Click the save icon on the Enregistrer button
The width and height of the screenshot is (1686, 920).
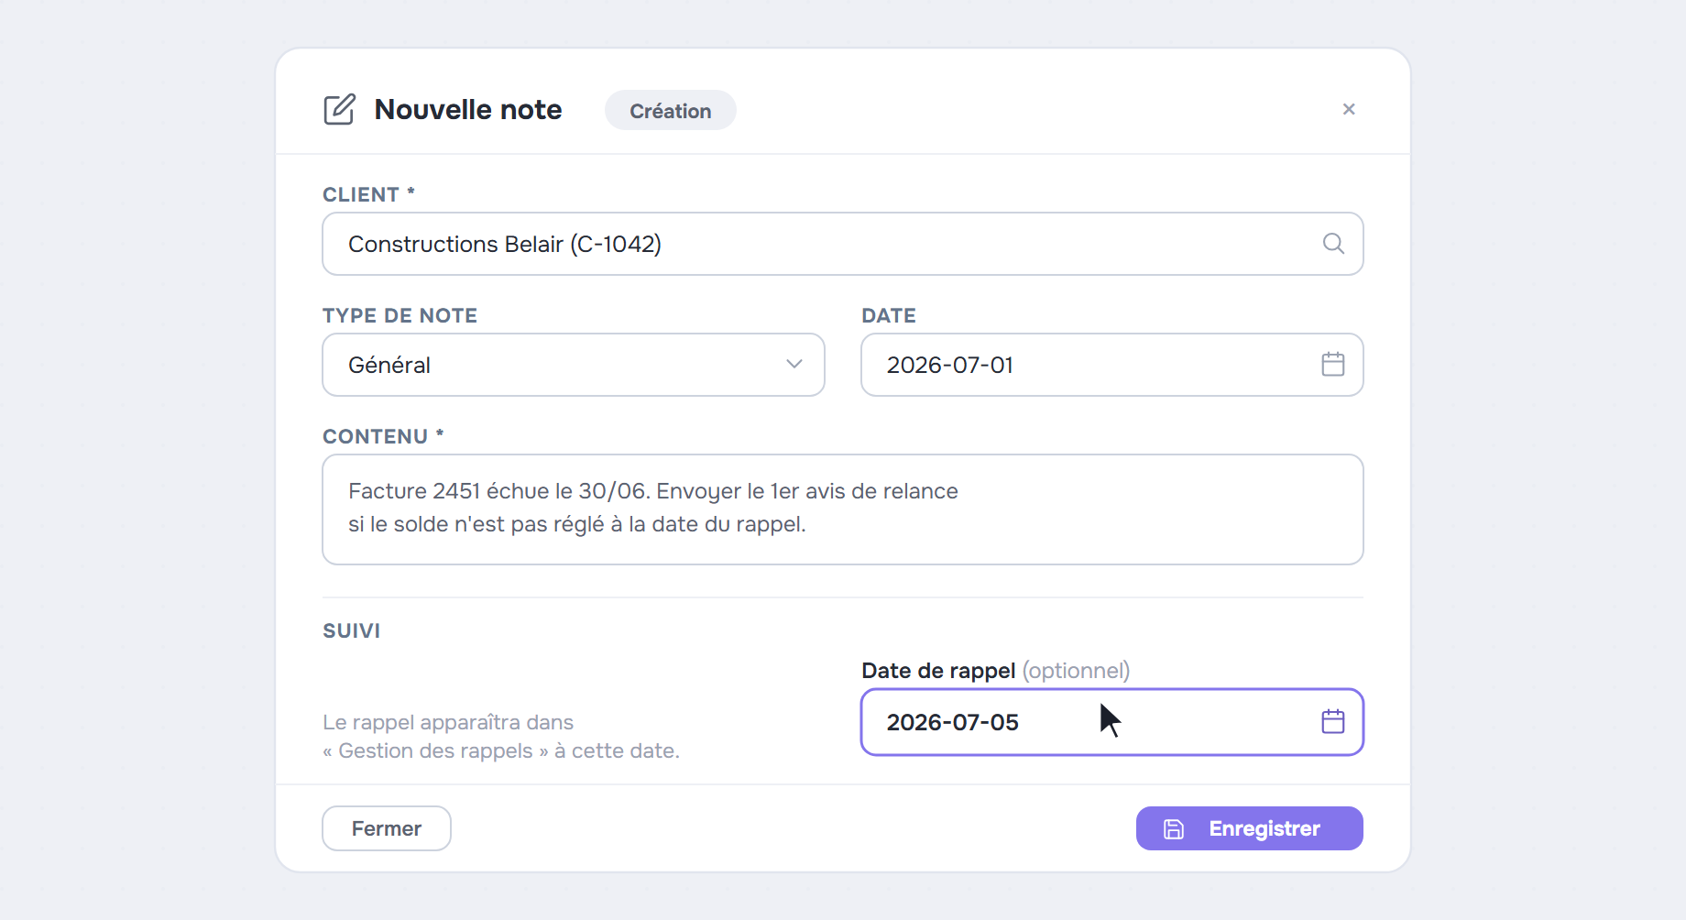1174,829
